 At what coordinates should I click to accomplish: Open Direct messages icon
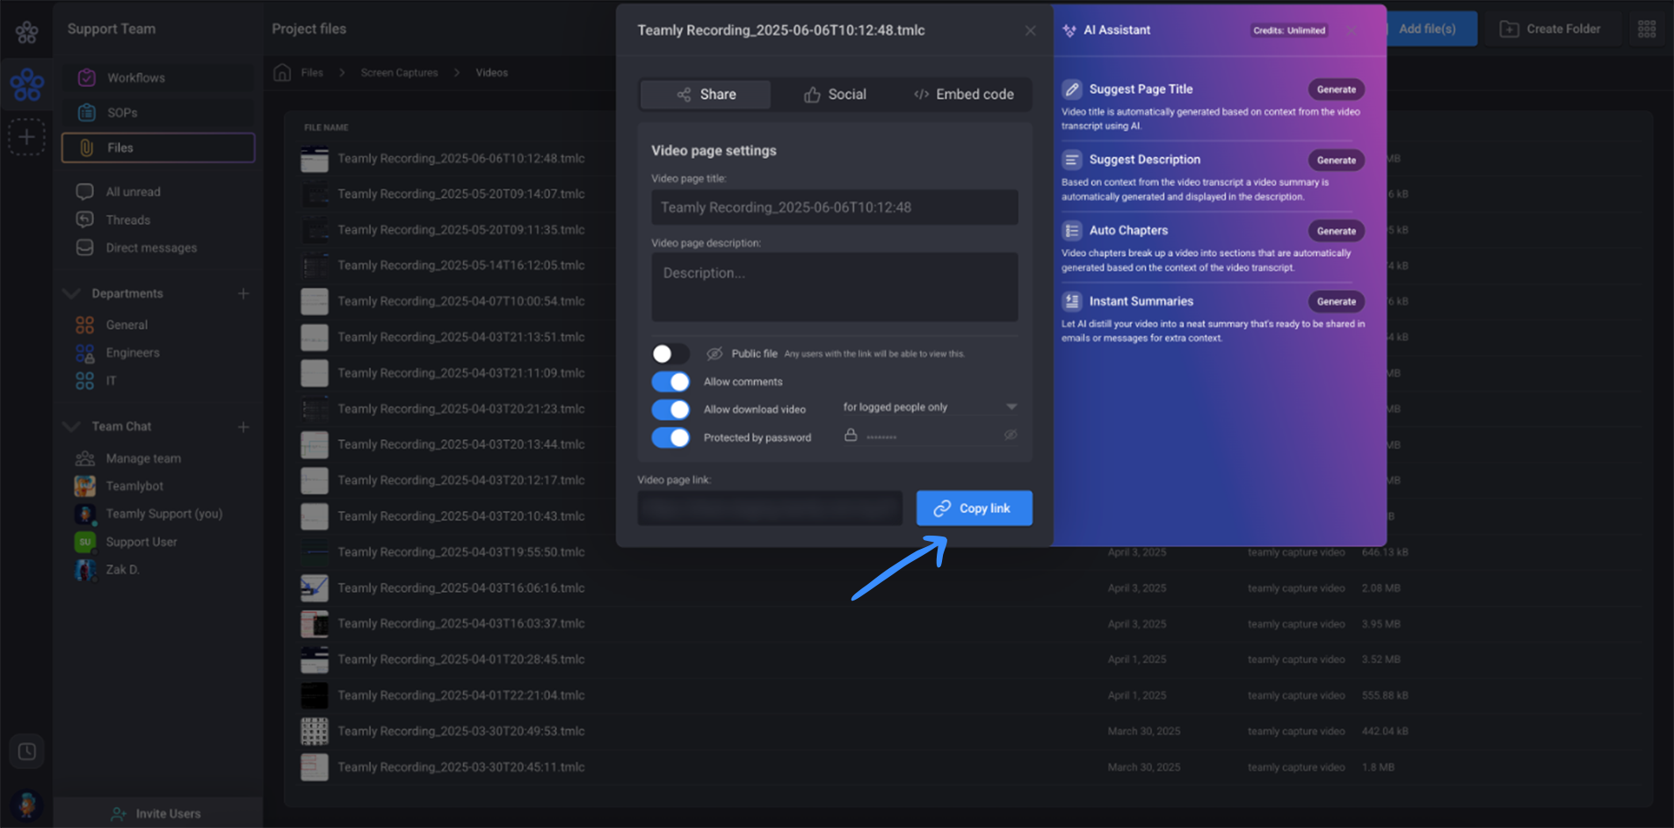click(84, 248)
